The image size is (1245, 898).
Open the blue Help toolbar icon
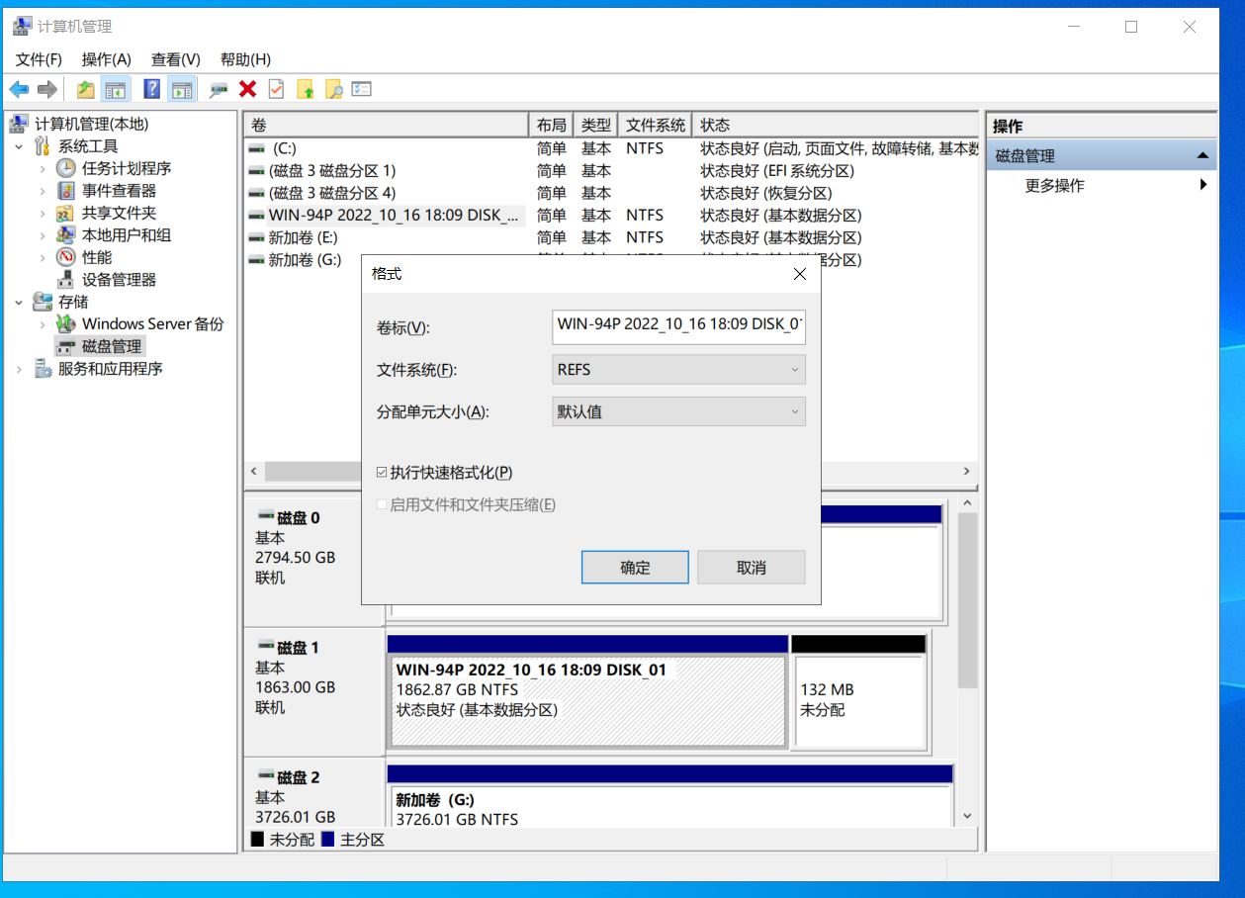[x=151, y=89]
